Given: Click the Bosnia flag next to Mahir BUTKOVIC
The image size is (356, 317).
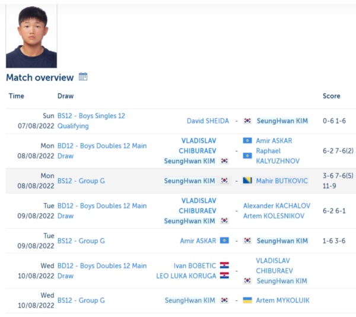Looking at the screenshot, I should coord(247,180).
